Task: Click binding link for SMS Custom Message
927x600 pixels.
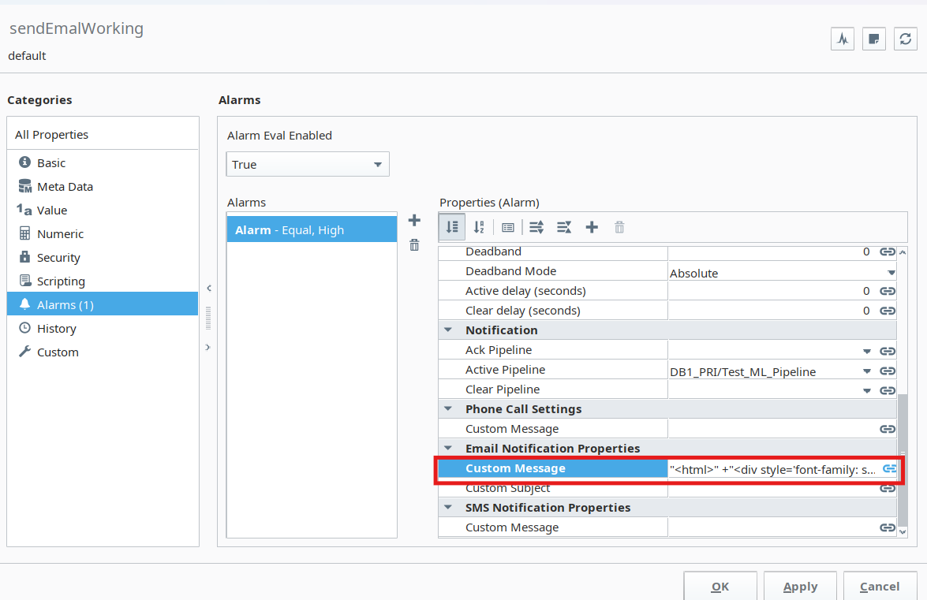Action: coord(888,527)
